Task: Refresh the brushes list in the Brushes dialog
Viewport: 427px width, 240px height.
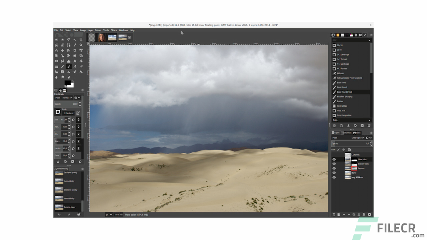Action: tap(369, 125)
